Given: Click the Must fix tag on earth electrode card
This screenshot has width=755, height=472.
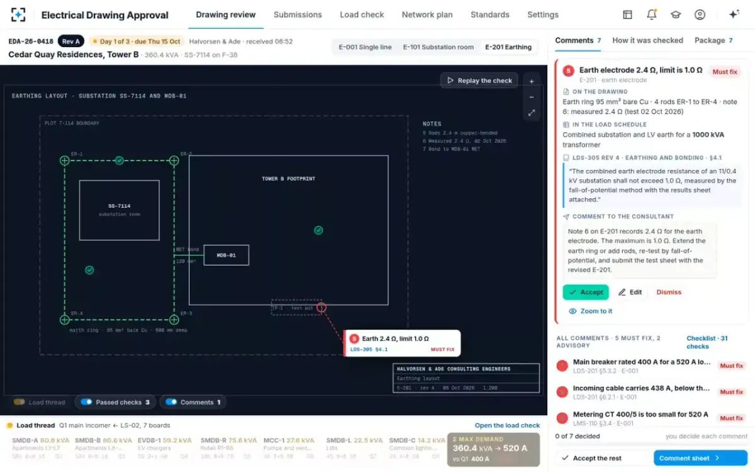Looking at the screenshot, I should click(x=725, y=72).
